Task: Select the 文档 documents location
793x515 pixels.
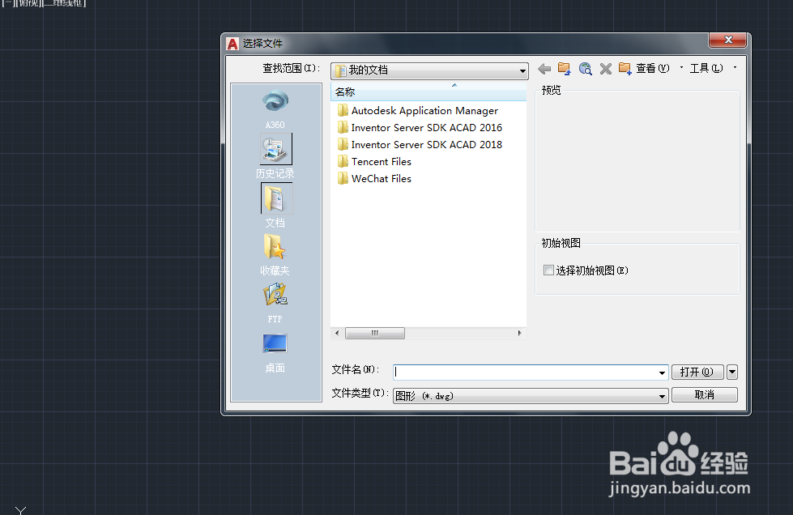Action: pos(275,205)
